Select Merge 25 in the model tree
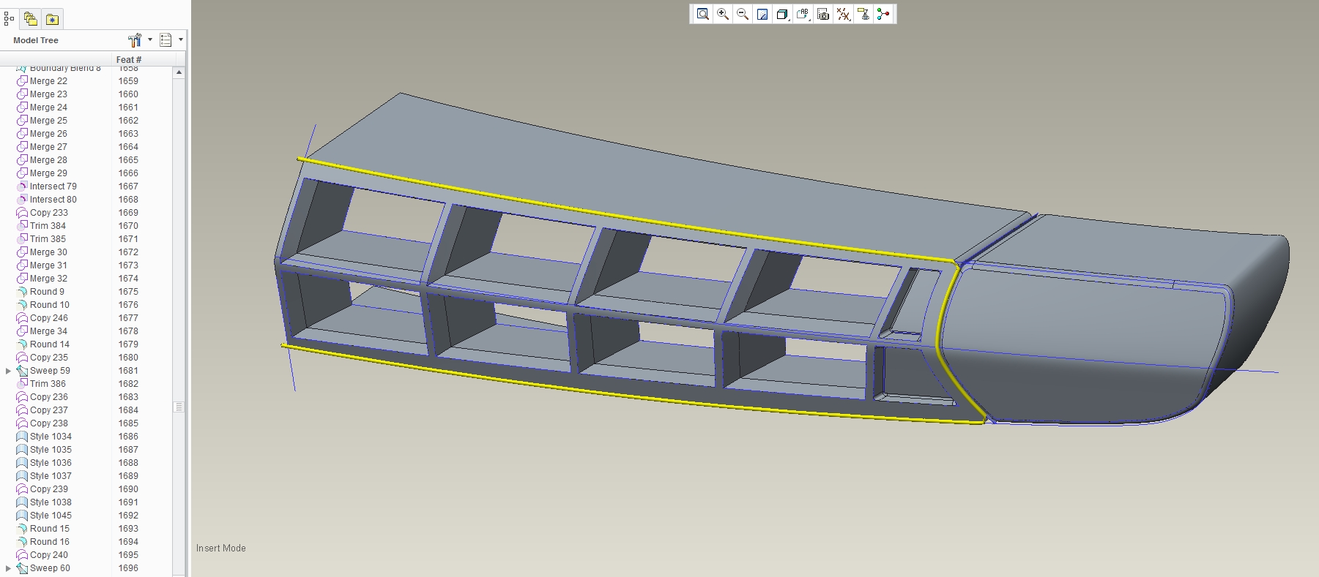The image size is (1319, 577). (x=48, y=121)
